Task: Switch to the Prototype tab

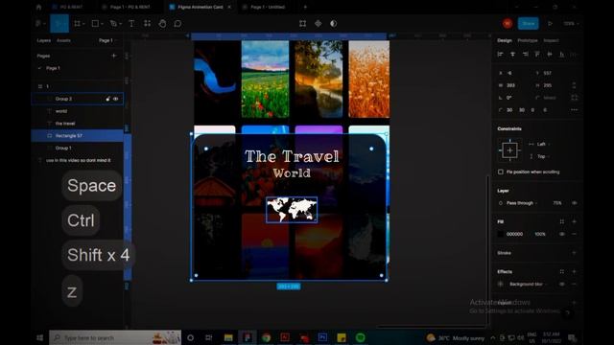Action: [528, 40]
